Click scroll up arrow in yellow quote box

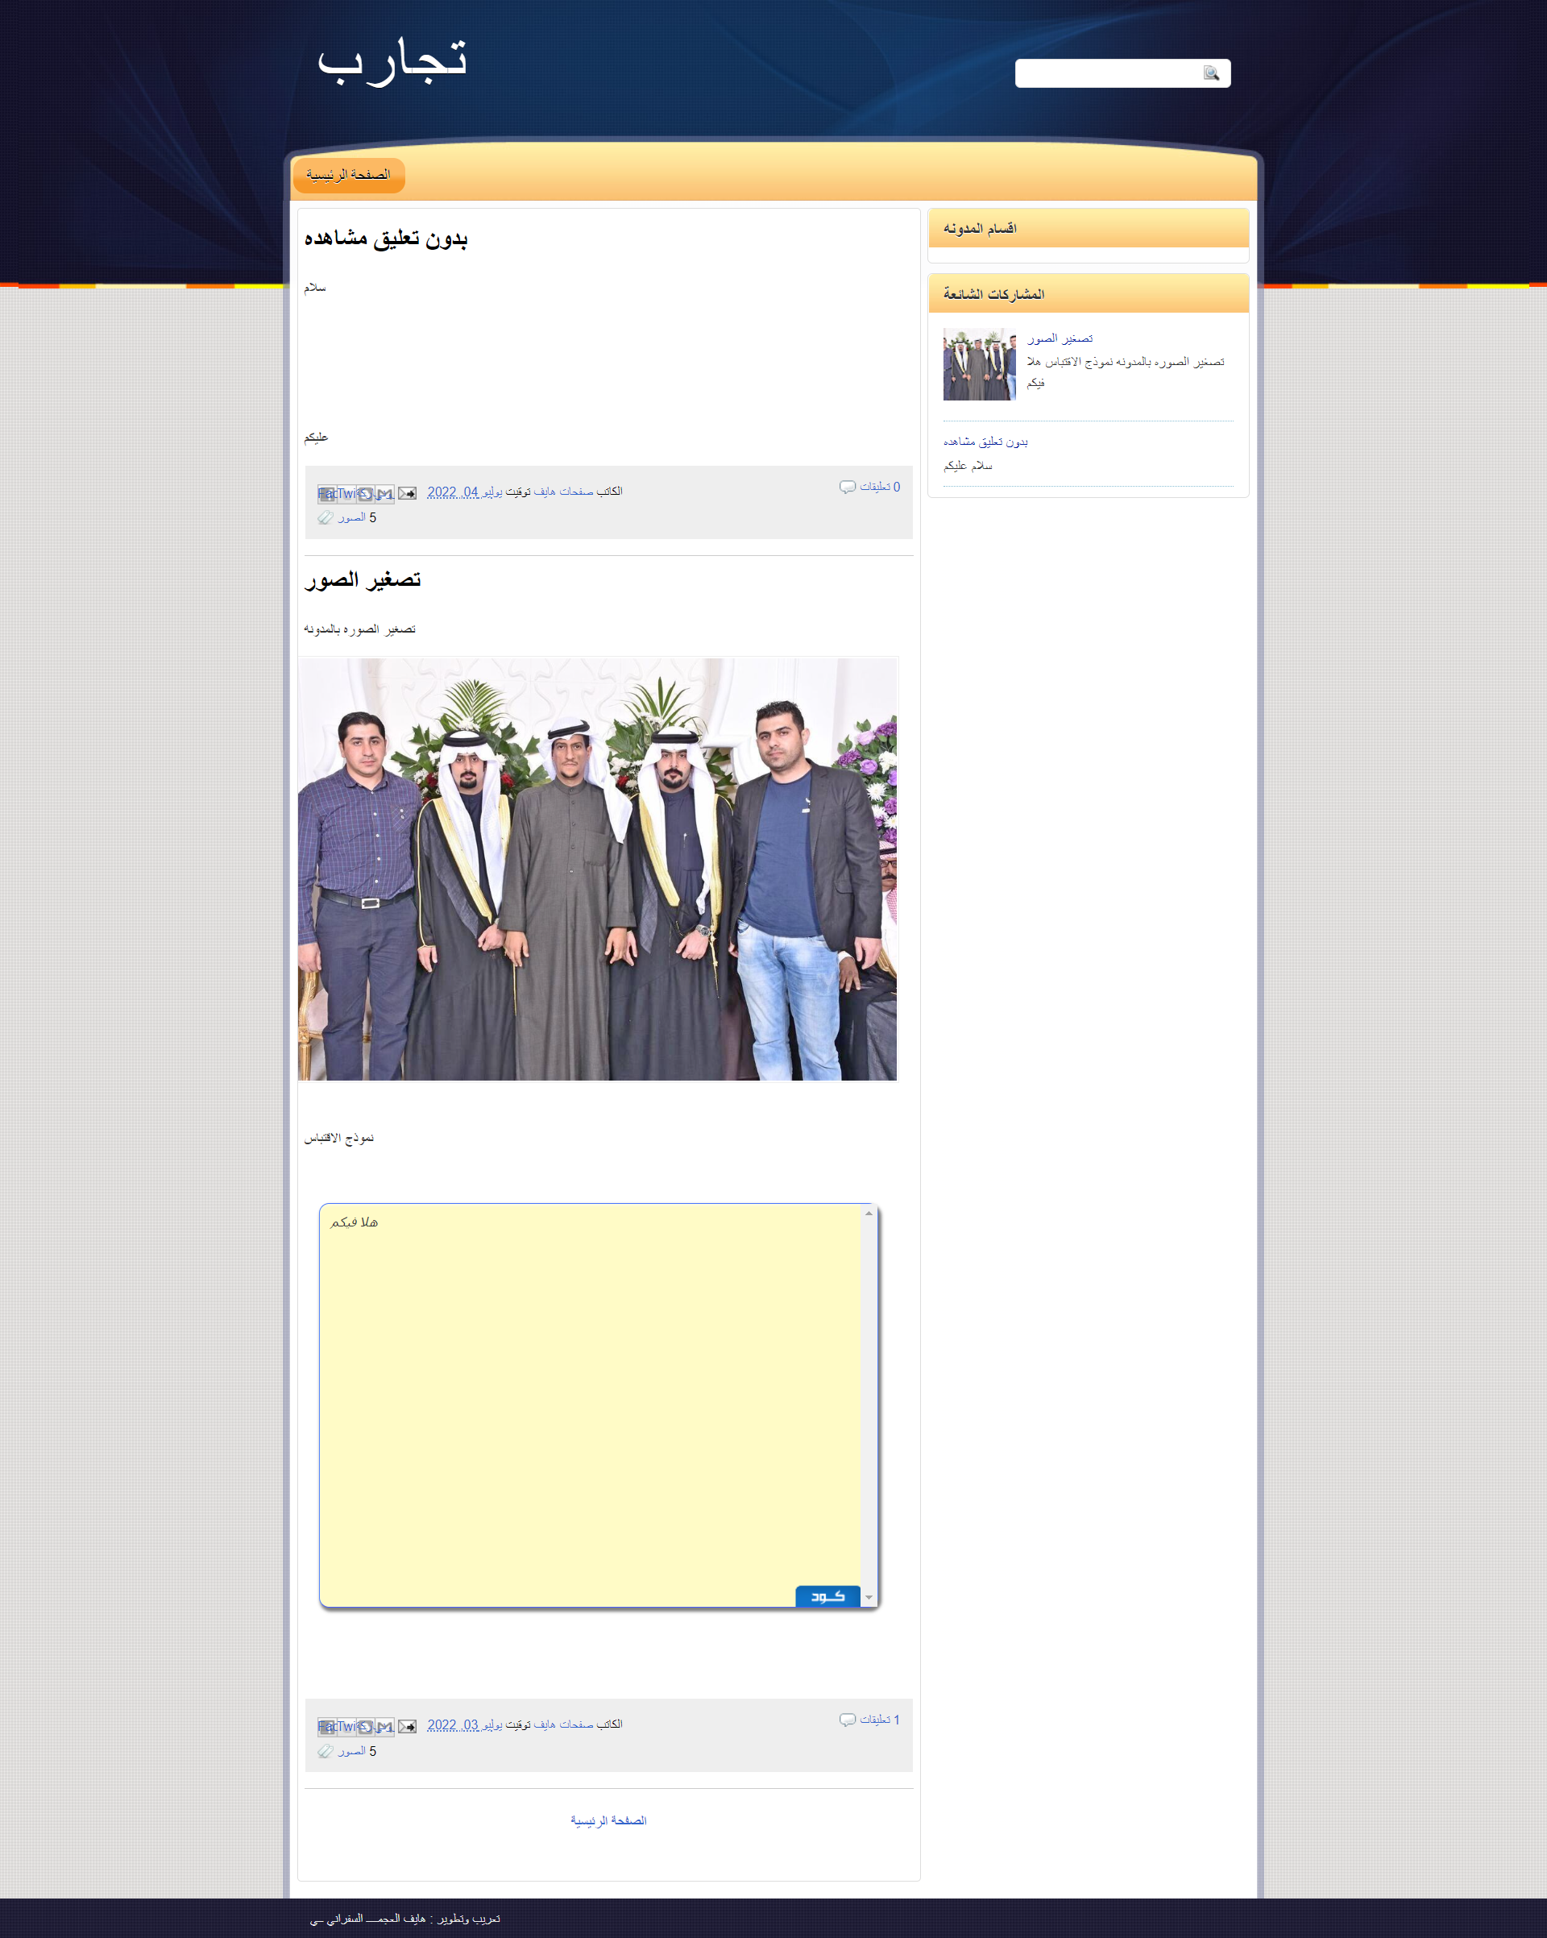click(869, 1214)
